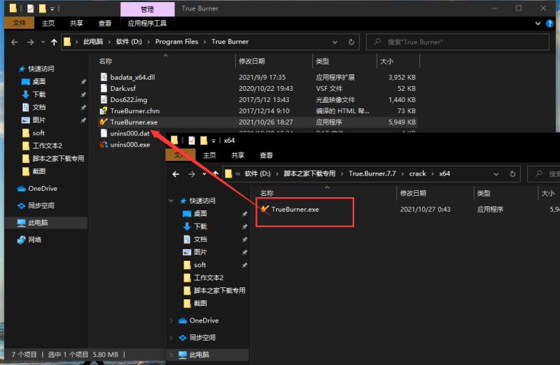
Task: Click crack in x64 address bar
Action: [x=417, y=173]
